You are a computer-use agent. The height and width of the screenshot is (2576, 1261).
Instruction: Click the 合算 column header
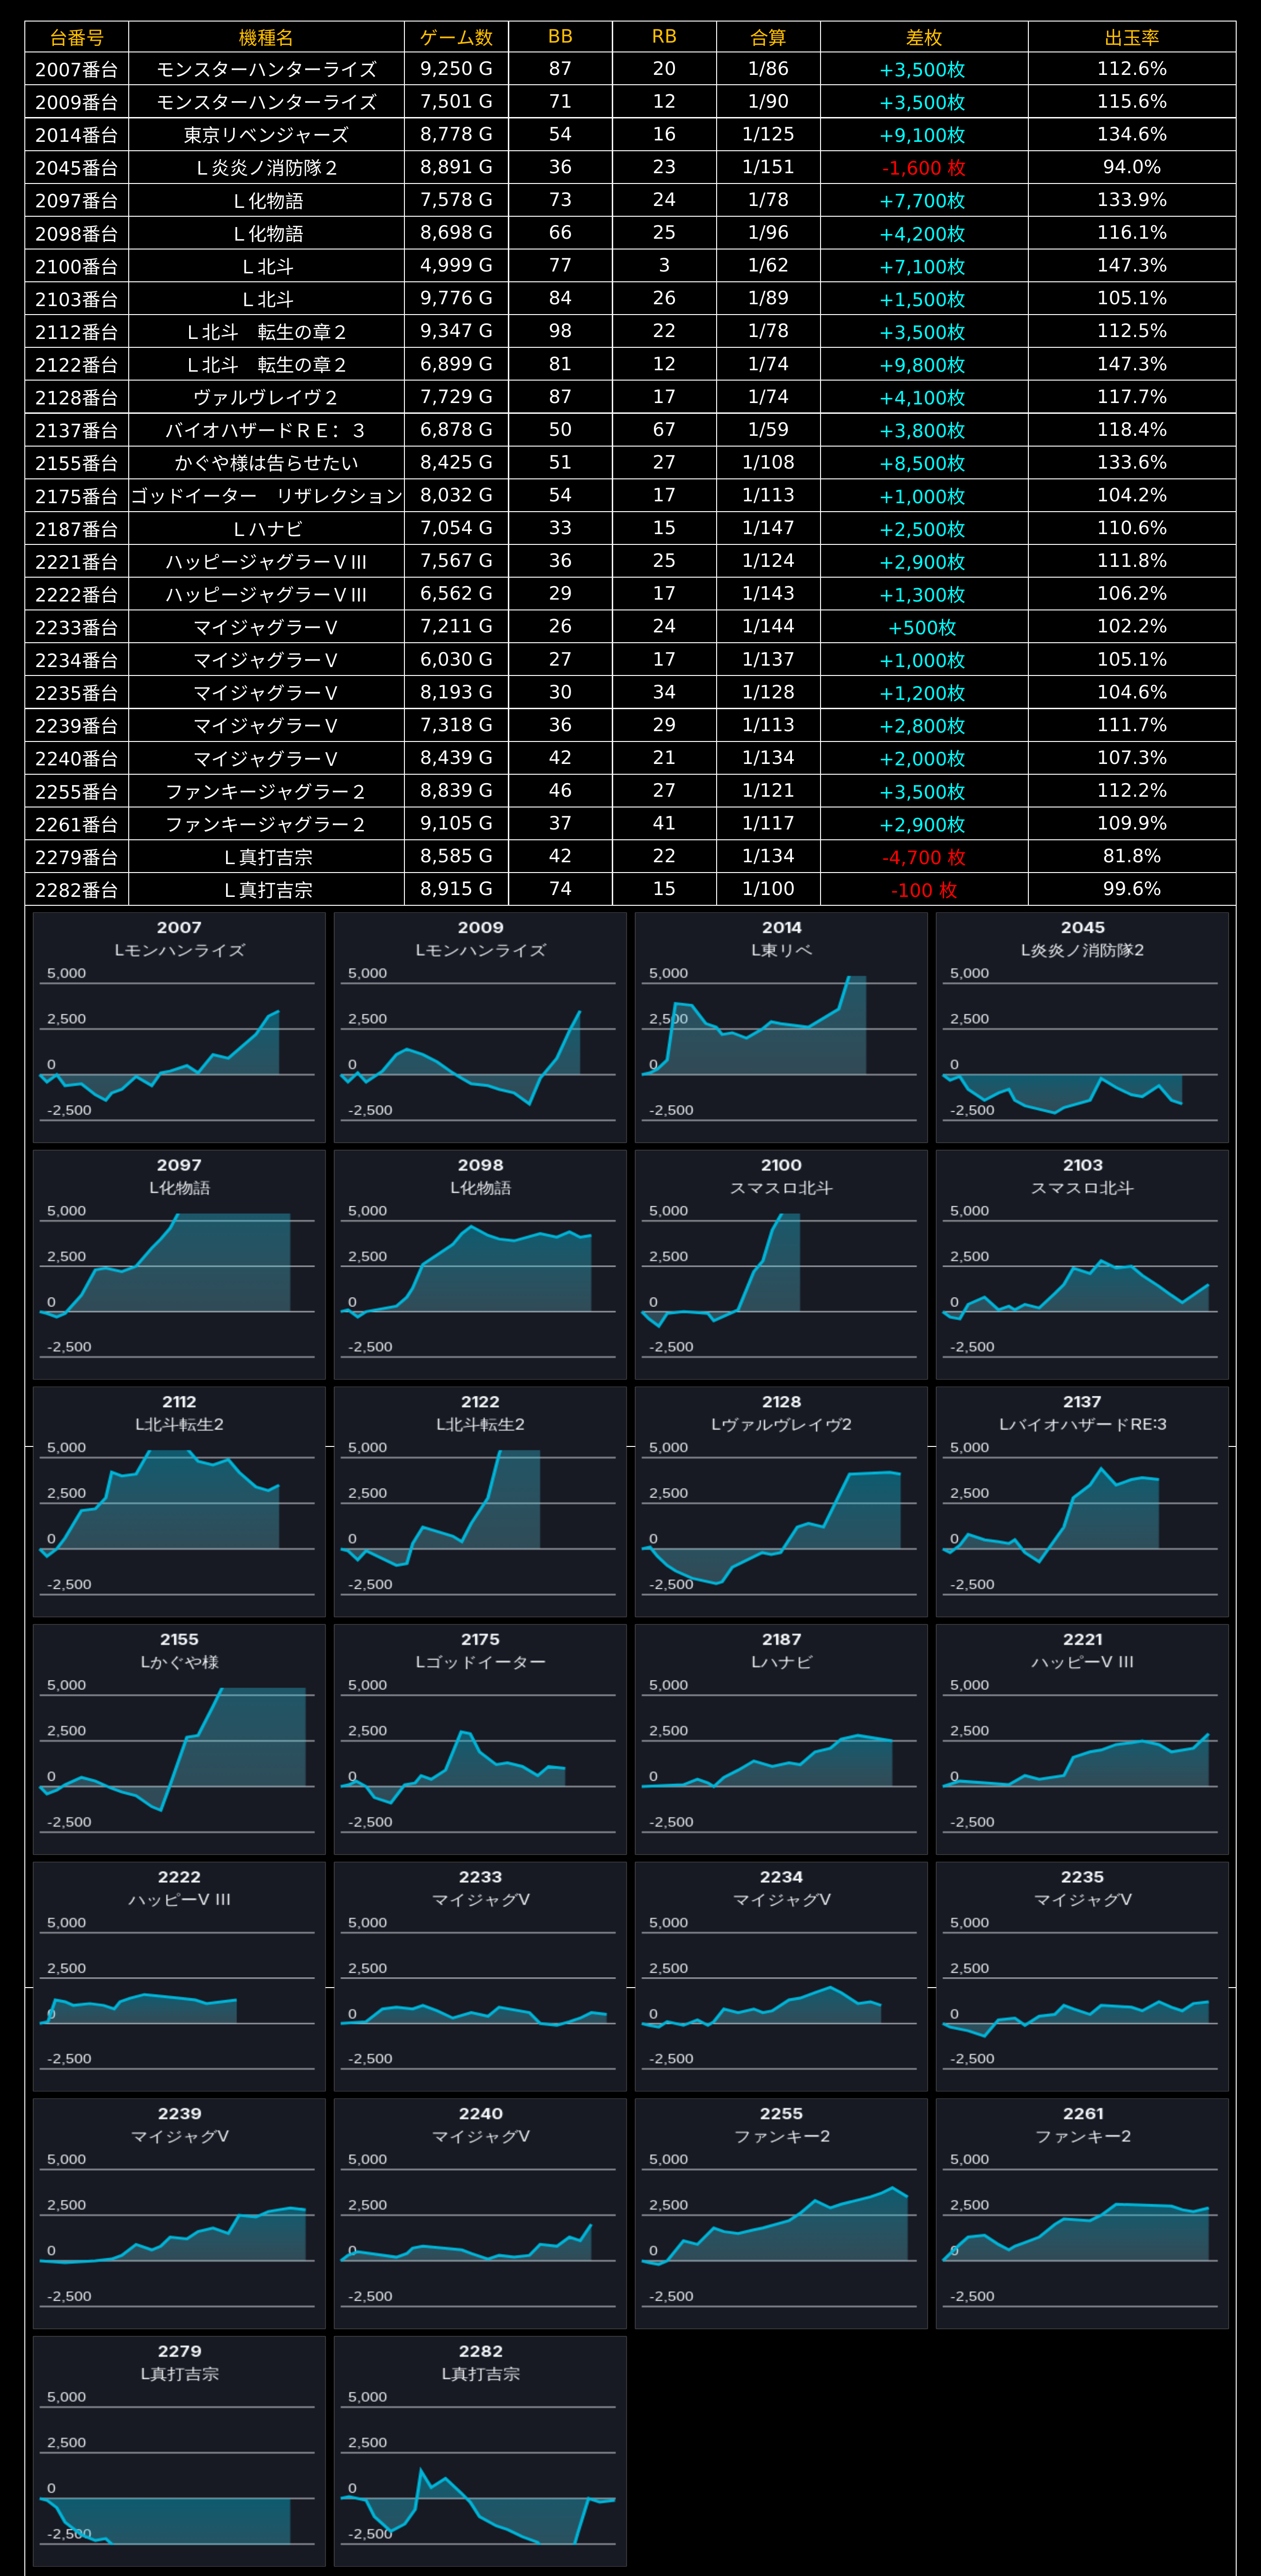769,37
